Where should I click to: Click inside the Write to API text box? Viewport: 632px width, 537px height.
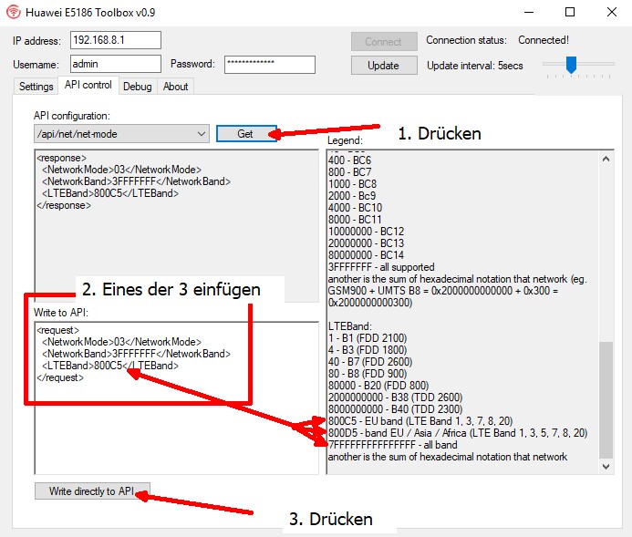[x=177, y=398]
